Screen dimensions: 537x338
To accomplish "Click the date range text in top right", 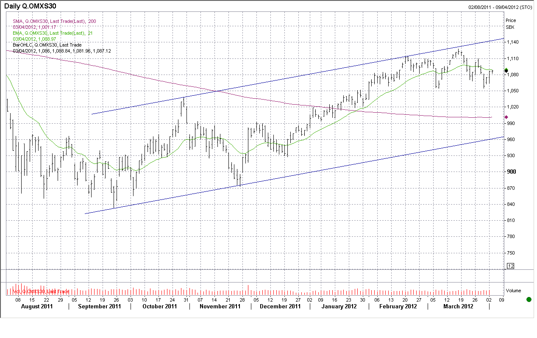I will click(500, 7).
